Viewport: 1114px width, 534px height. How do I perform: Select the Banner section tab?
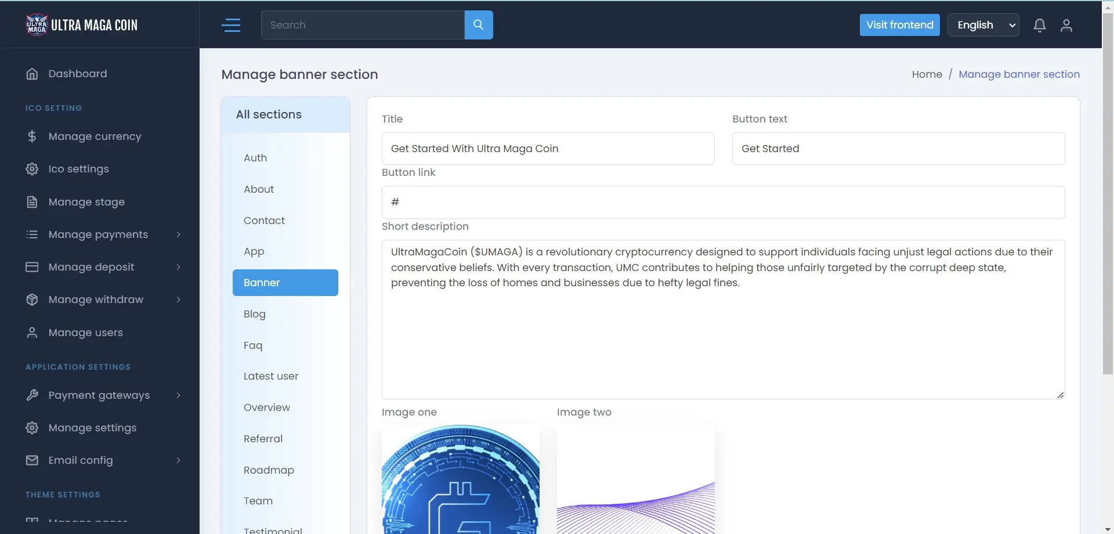(x=285, y=283)
